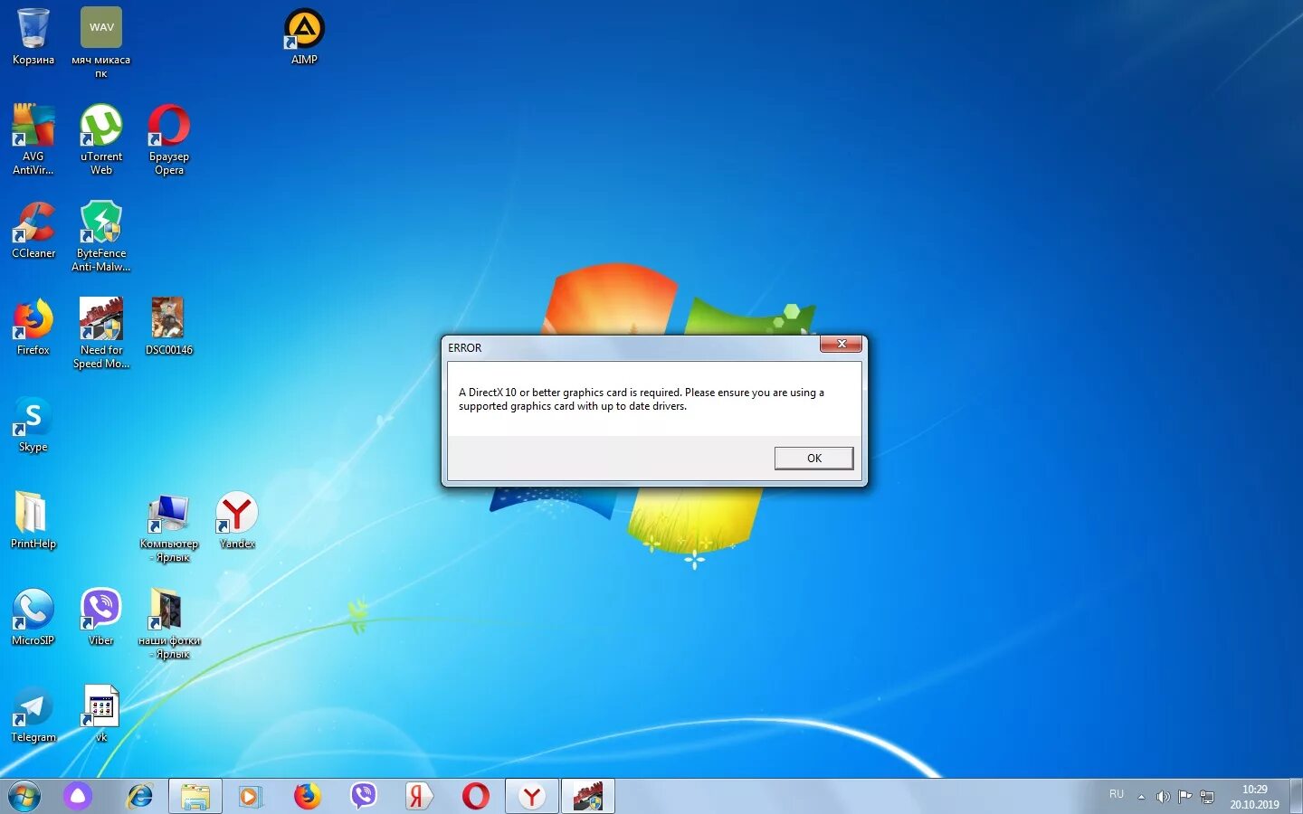Viewport: 1303px width, 814px height.
Task: Open Windows Explorer from the taskbar
Action: point(195,797)
